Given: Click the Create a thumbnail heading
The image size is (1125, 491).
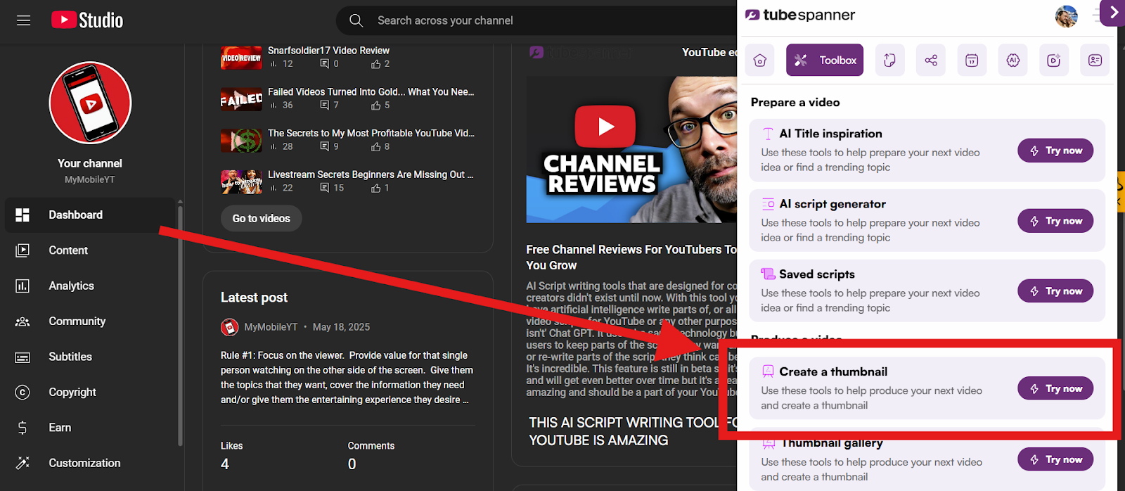Looking at the screenshot, I should pos(833,371).
